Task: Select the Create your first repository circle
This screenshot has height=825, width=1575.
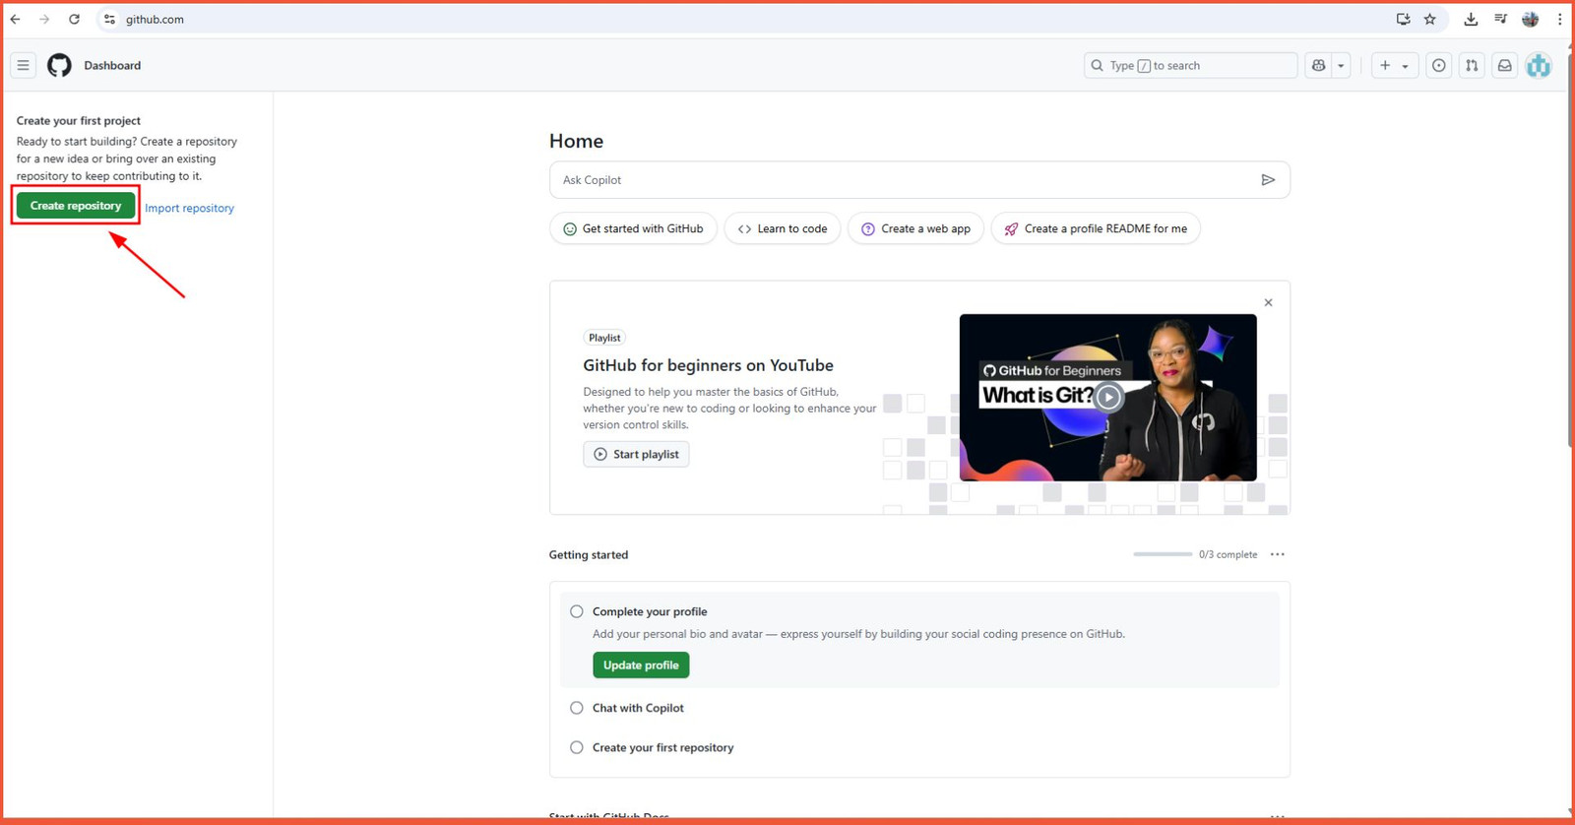Action: 577,747
